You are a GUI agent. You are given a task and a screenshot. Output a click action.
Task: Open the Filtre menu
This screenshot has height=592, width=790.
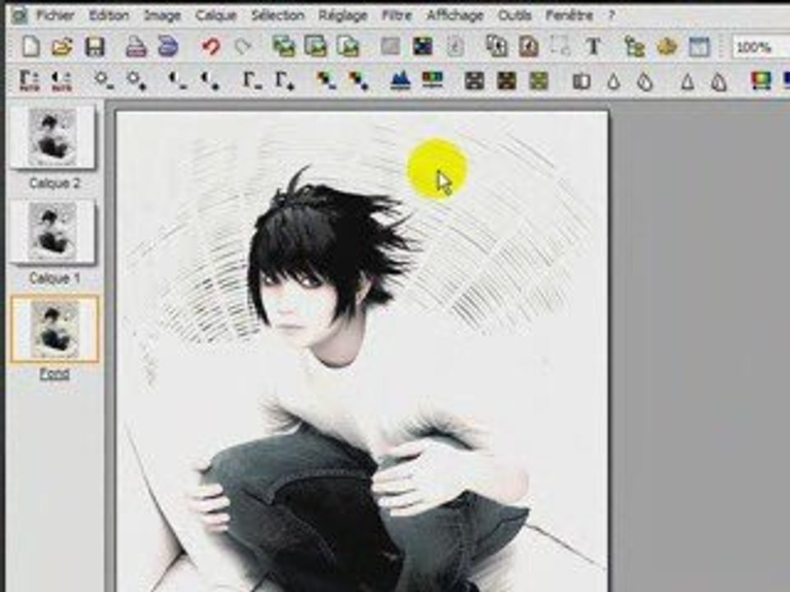pyautogui.click(x=397, y=16)
